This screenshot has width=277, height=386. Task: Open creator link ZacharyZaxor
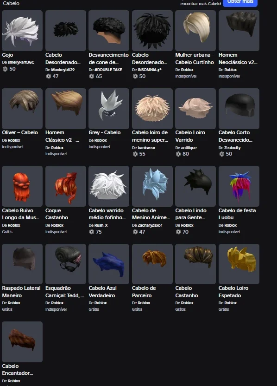(x=150, y=225)
